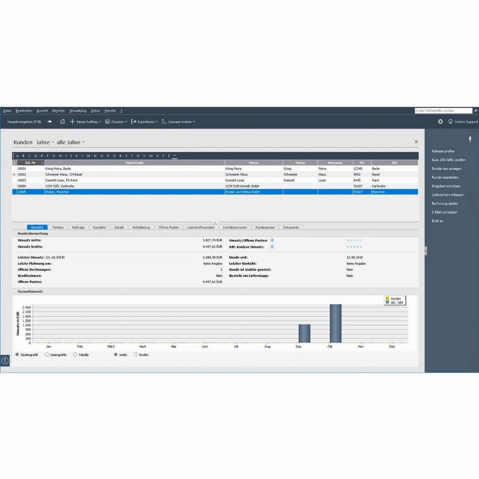The image size is (479, 479).
Task: Open the Jahre dropdown
Action: coord(45,142)
